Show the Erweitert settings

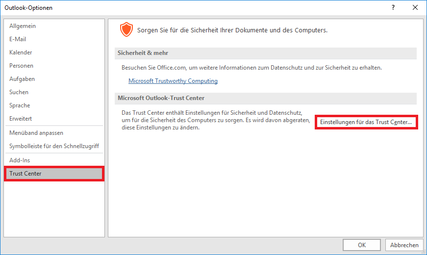(20, 119)
